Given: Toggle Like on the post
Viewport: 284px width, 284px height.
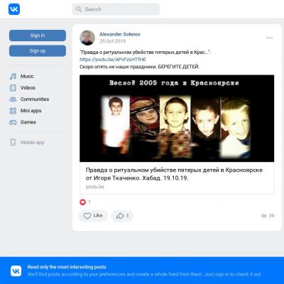Looking at the screenshot, I should point(93,216).
